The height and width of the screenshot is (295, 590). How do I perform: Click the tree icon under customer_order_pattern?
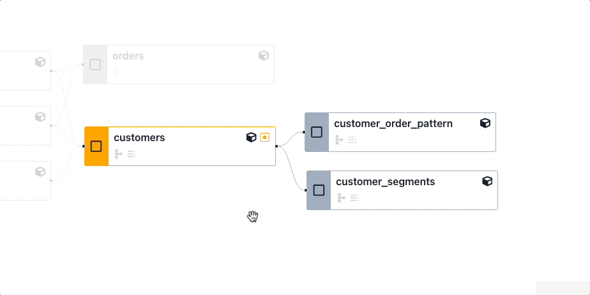[x=339, y=140]
